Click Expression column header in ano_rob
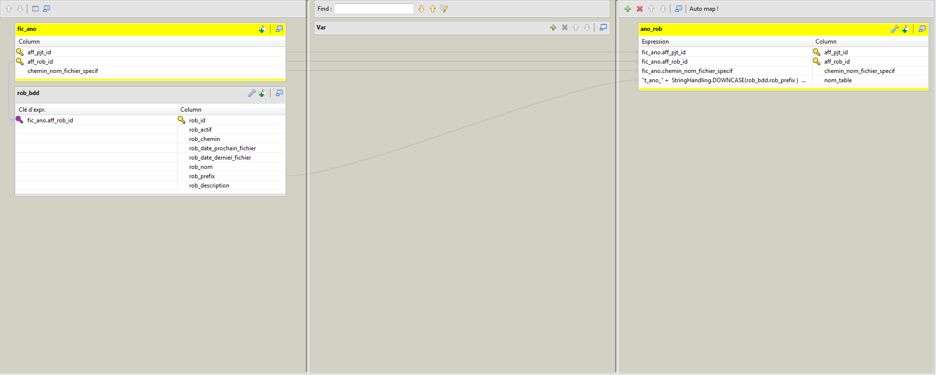The image size is (936, 375). [725, 42]
